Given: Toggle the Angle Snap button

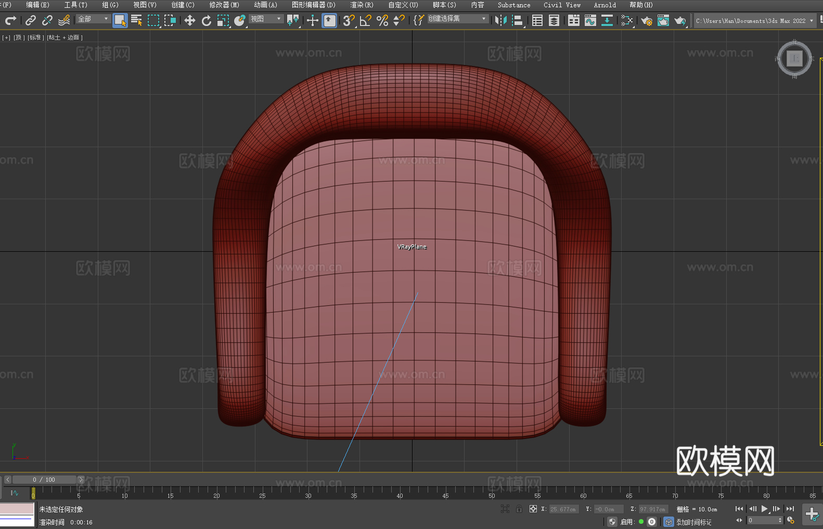Looking at the screenshot, I should 366,20.
